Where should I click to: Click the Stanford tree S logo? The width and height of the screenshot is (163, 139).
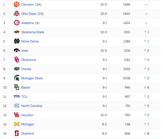click(x=17, y=133)
